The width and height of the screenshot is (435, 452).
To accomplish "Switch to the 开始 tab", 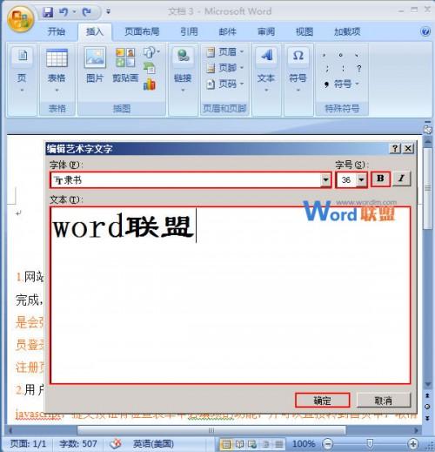I will 56,31.
